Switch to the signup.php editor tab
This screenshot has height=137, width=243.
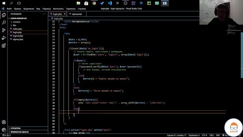pos(77,14)
